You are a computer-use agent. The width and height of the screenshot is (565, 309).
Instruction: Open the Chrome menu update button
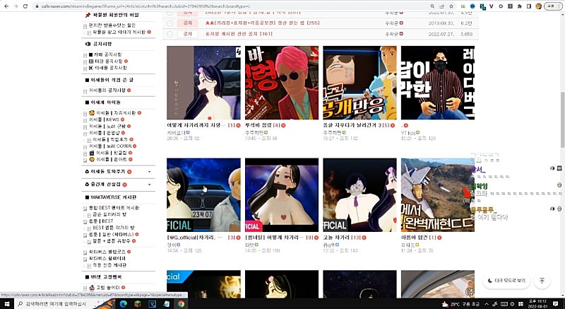pos(553,6)
